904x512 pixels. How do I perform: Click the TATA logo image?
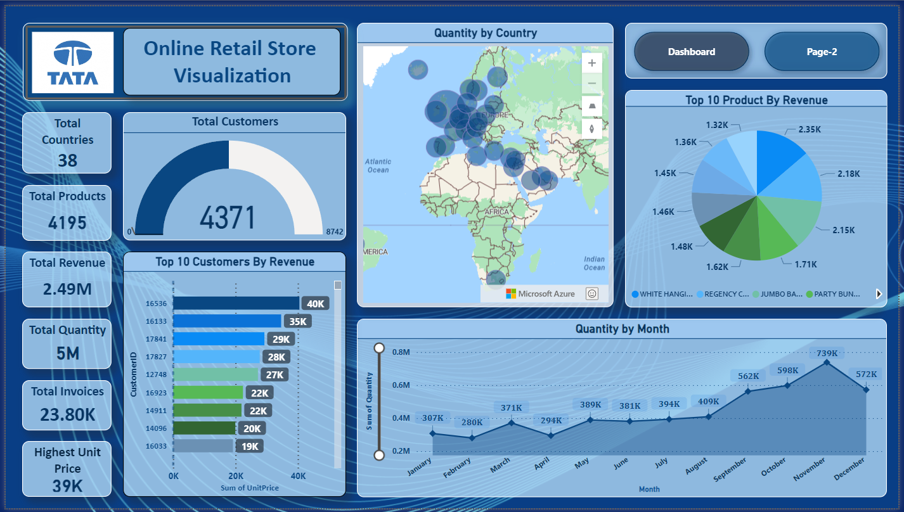(73, 63)
